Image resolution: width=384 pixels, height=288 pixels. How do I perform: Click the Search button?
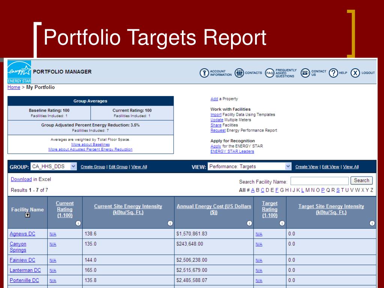coord(361,180)
